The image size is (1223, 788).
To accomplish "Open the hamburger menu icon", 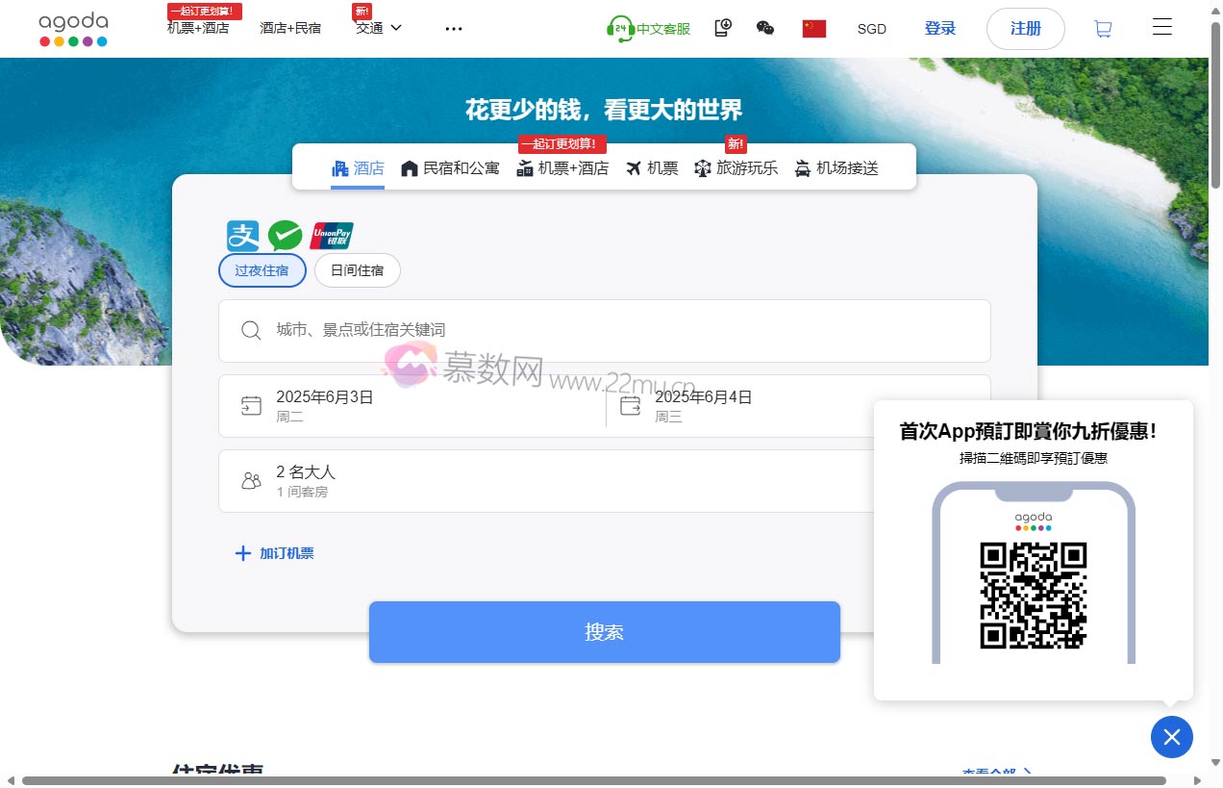I will click(x=1161, y=27).
